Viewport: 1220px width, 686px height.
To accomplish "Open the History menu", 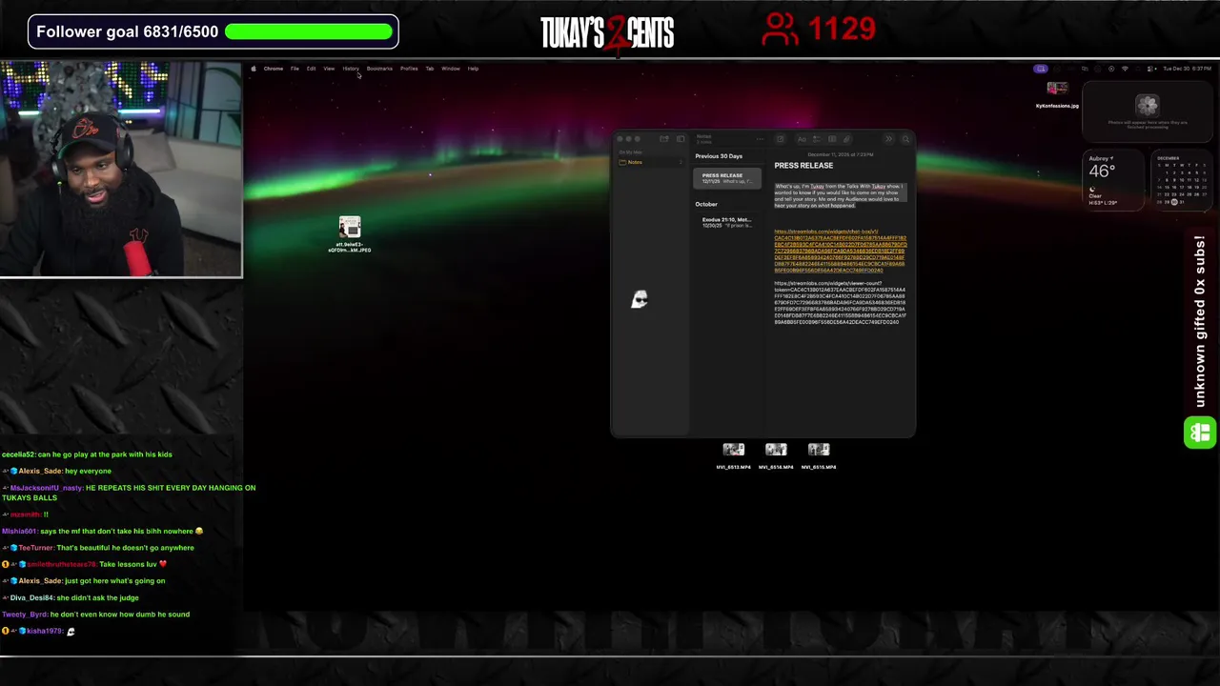I will tap(351, 69).
